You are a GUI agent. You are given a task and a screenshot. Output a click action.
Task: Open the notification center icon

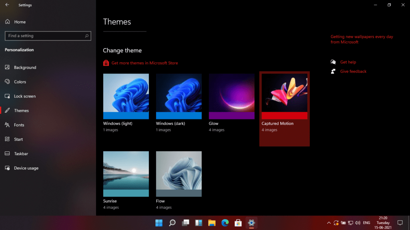point(400,223)
